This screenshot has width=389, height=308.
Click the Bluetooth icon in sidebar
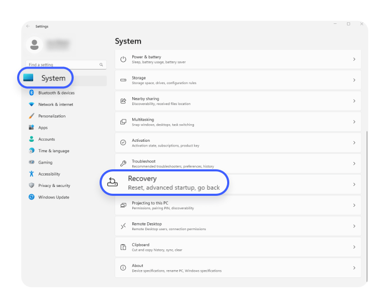point(32,92)
